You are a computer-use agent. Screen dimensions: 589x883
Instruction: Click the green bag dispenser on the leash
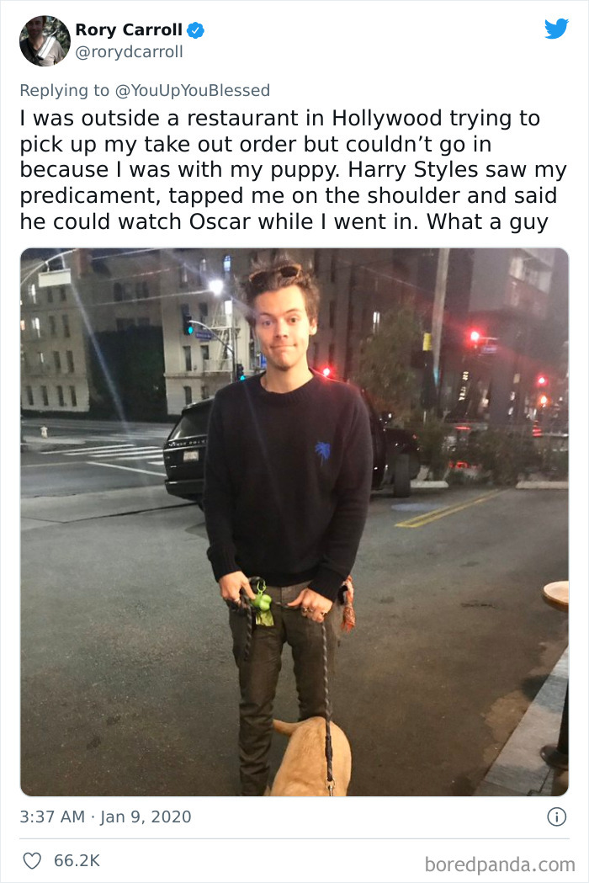click(262, 599)
